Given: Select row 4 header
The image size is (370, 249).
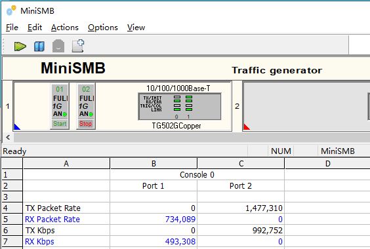Looking at the screenshot, I should pos(12,208).
